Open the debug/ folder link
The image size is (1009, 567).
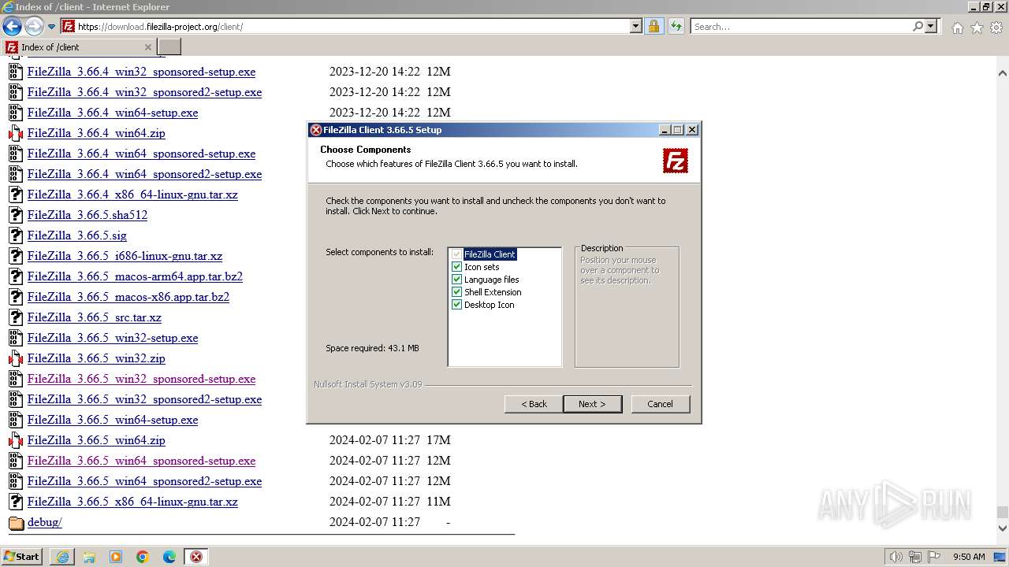(x=44, y=522)
